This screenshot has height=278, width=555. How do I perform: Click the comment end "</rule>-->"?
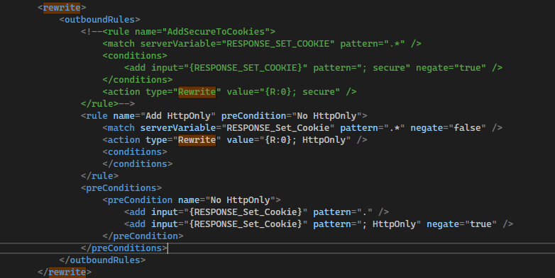pyautogui.click(x=108, y=104)
